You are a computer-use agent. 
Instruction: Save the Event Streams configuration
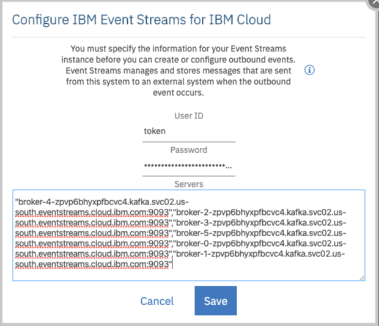click(216, 300)
